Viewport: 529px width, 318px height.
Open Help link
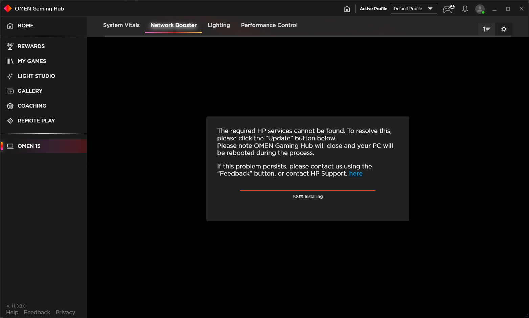[12, 312]
